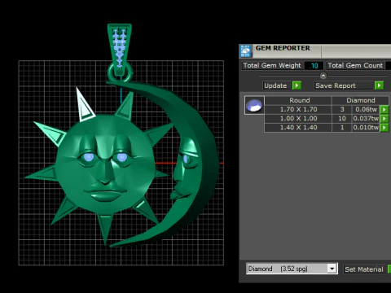
Task: Click the Total Gem Weight label
Action: tap(272, 66)
